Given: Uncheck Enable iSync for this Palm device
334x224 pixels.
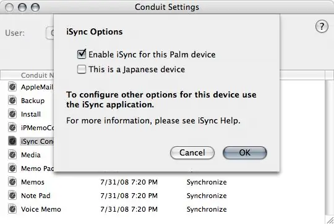Looking at the screenshot, I should pyautogui.click(x=82, y=54).
